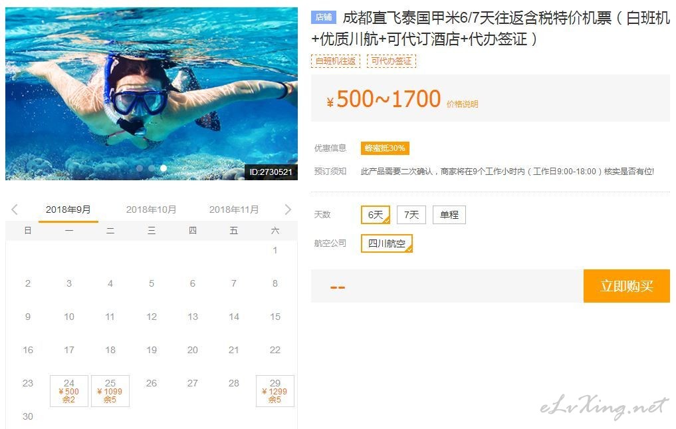Switch to the 2018年11月 month tab
Image resolution: width=676 pixels, height=429 pixels.
[x=234, y=210]
